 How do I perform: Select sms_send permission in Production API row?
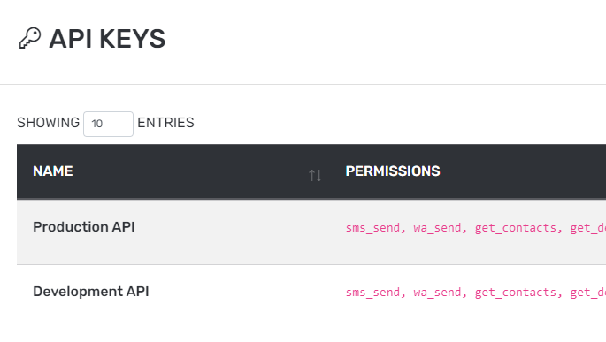[x=372, y=228]
